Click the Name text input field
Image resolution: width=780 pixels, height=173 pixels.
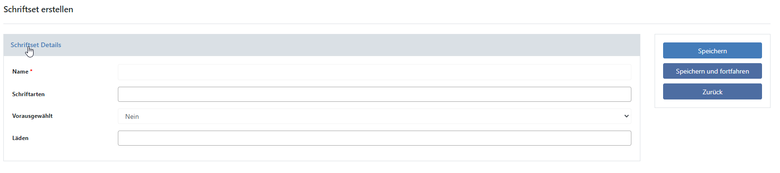(374, 72)
